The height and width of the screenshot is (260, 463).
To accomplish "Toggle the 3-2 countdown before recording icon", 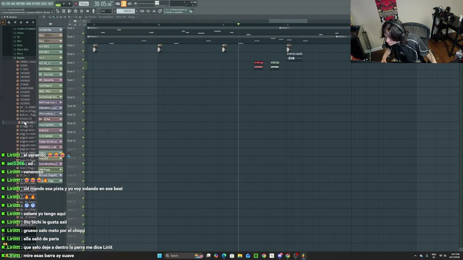I will tap(123, 4).
